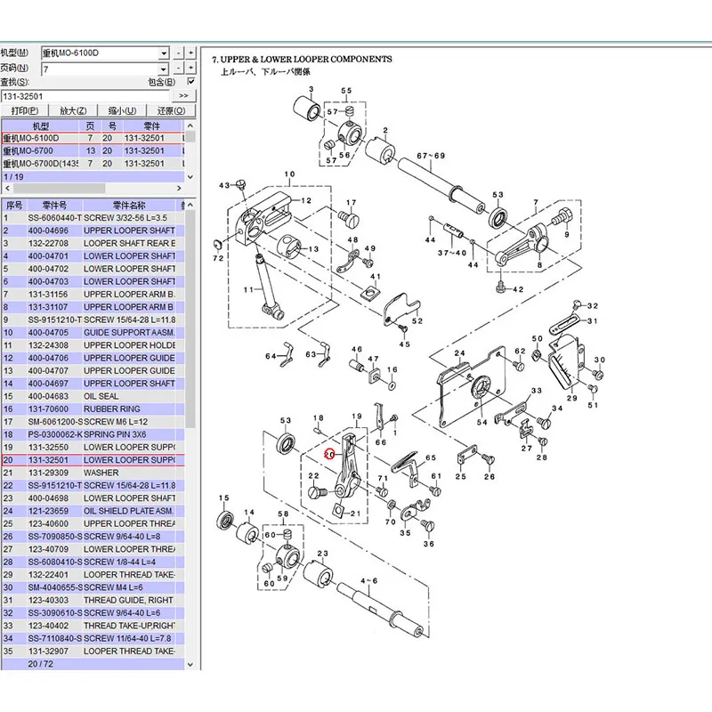This screenshot has height=712, width=712.
Task: Select highlighted row 20 part 131-32501
Action: 93,460
